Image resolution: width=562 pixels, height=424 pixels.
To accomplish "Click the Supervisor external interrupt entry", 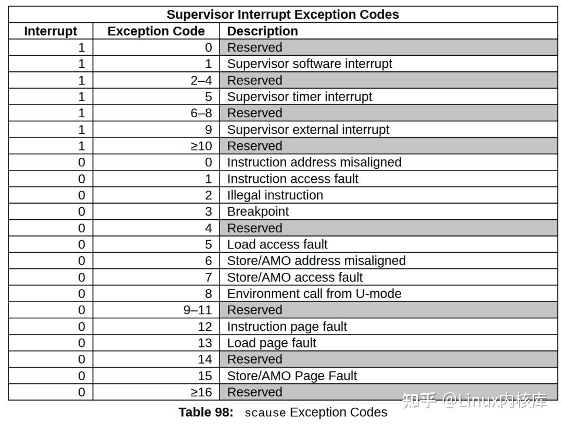I will point(308,130).
